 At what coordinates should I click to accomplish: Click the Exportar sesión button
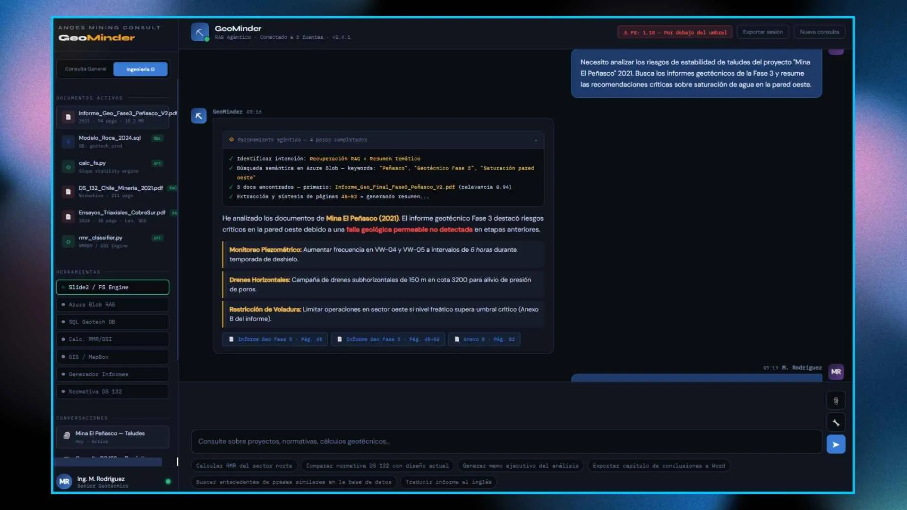pyautogui.click(x=762, y=32)
